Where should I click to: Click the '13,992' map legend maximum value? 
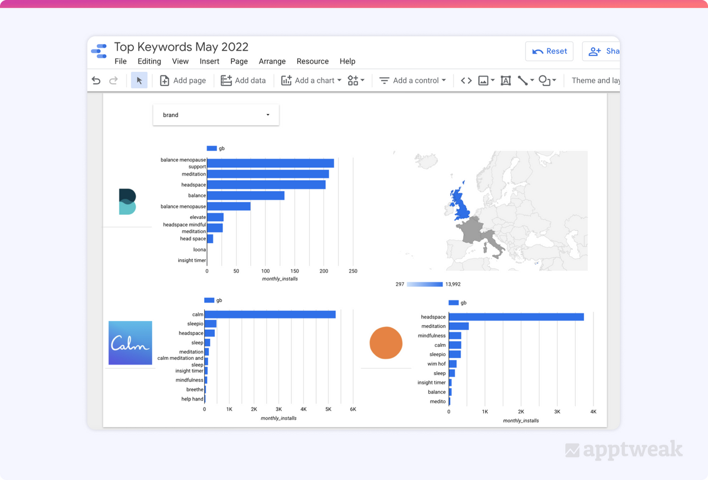(453, 284)
